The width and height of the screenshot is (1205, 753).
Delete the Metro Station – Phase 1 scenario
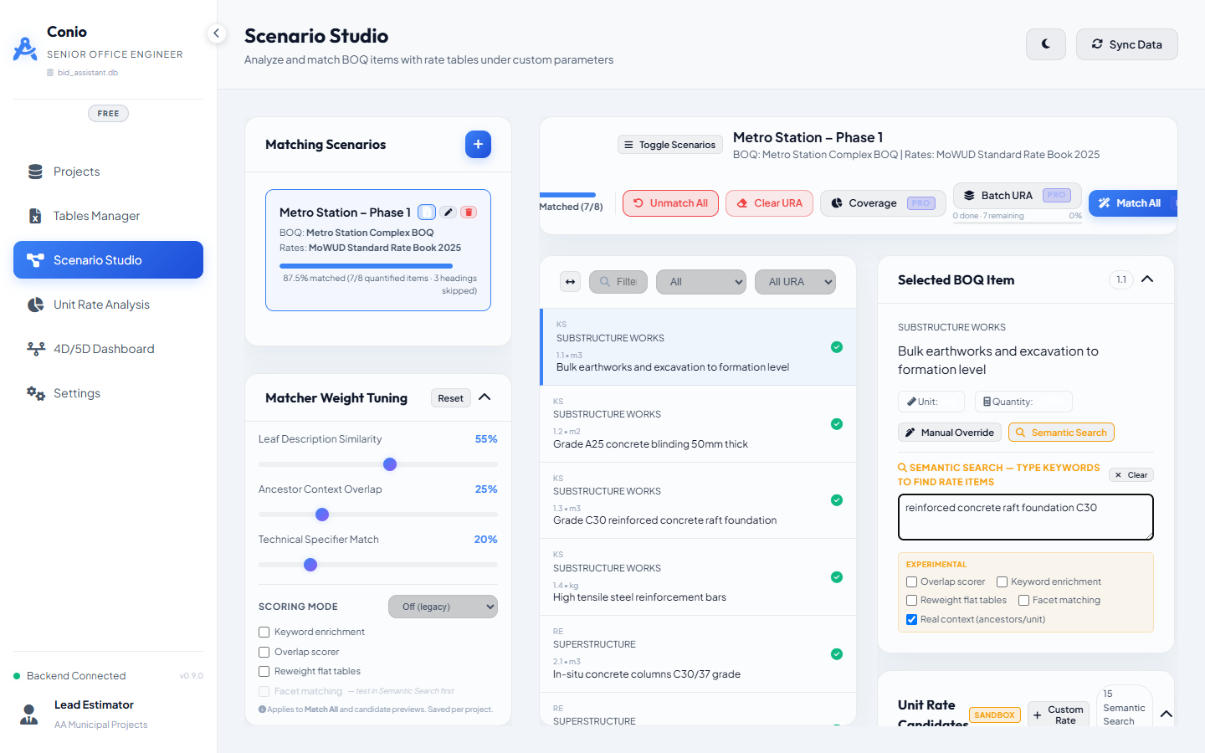pos(469,213)
